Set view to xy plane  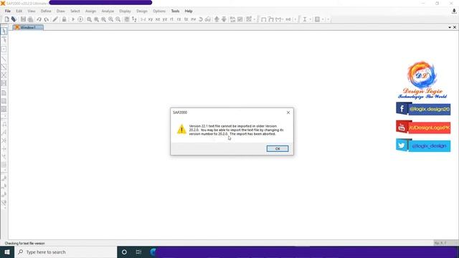tap(150, 19)
